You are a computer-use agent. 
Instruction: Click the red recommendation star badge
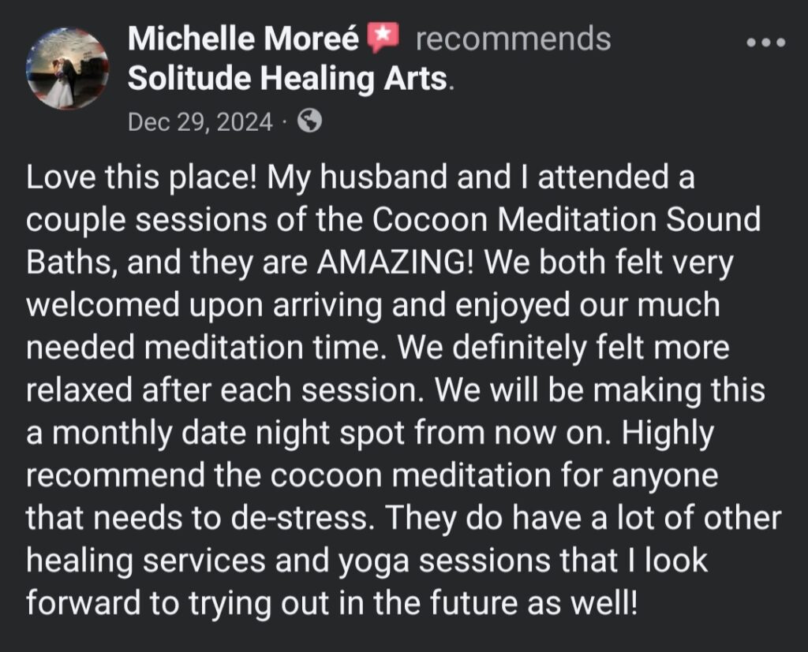(383, 38)
